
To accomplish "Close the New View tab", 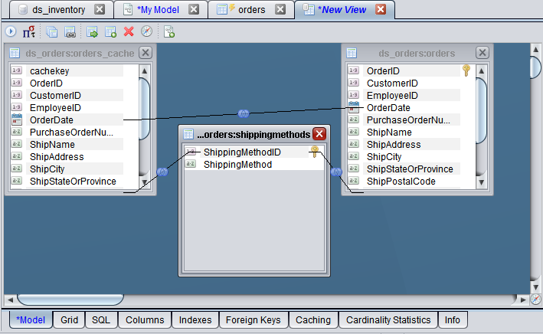I will pos(381,9).
